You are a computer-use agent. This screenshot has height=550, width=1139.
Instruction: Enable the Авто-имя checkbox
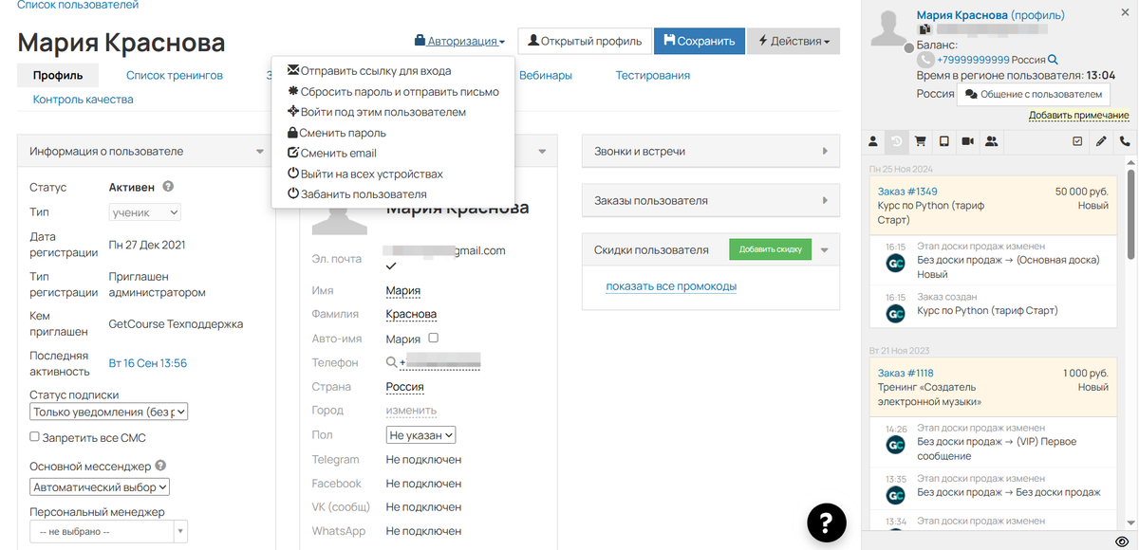pyautogui.click(x=434, y=339)
